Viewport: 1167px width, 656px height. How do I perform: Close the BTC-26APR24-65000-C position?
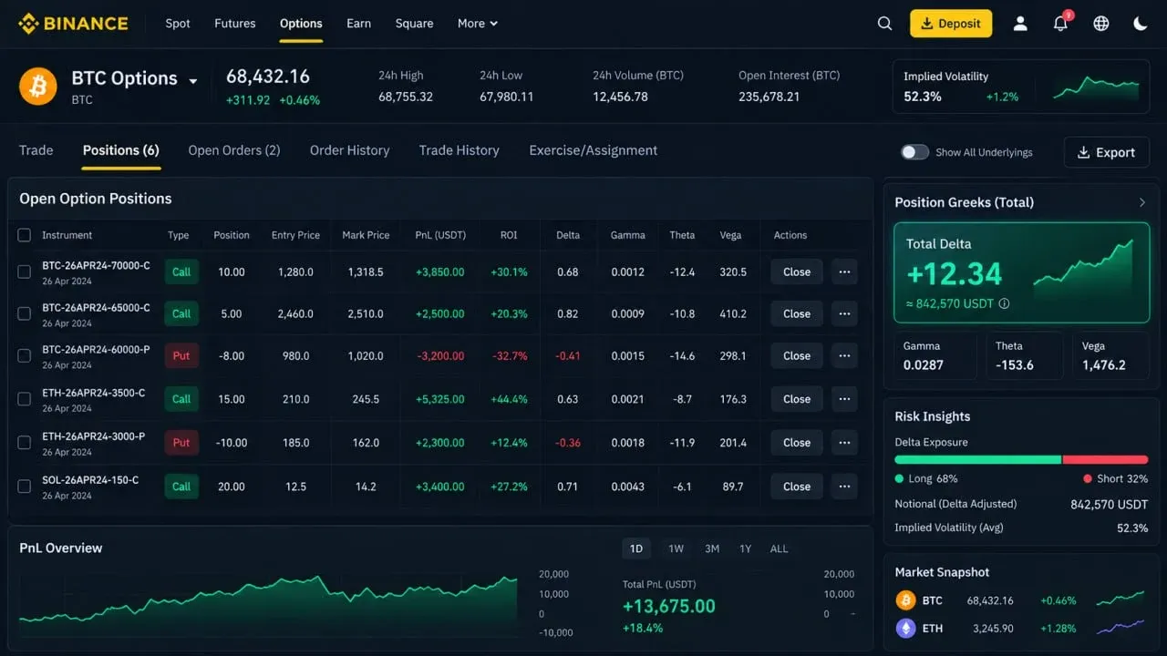[797, 313]
